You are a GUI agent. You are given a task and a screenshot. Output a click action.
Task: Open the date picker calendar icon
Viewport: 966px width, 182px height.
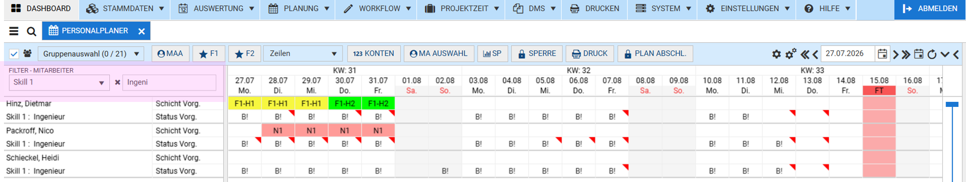click(882, 54)
